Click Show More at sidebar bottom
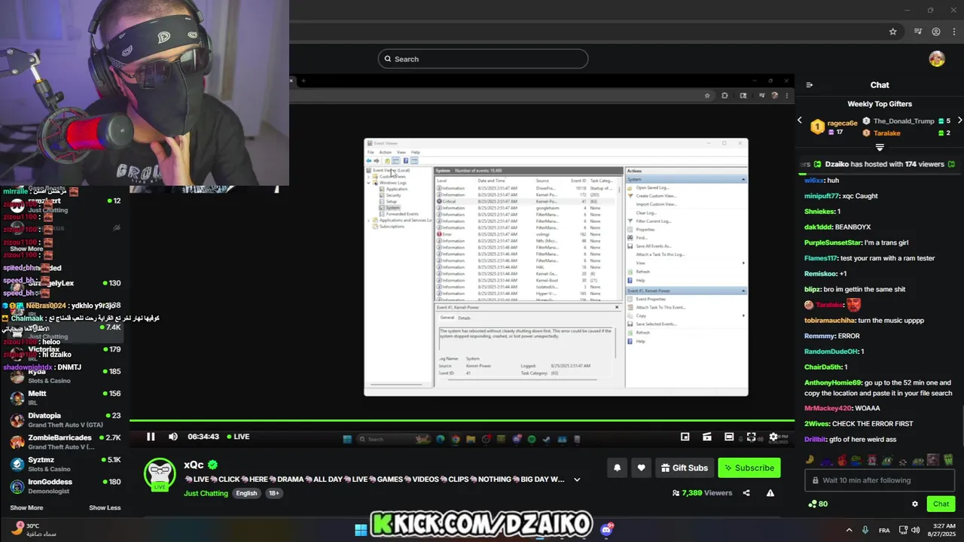Image resolution: width=964 pixels, height=542 pixels. click(26, 507)
